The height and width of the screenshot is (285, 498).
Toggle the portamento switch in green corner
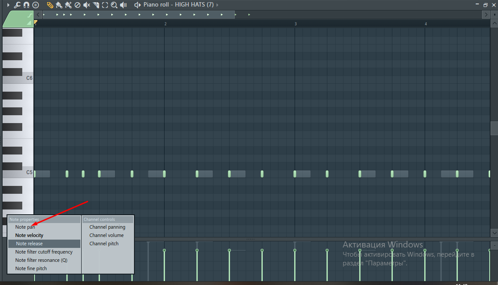tap(29, 15)
